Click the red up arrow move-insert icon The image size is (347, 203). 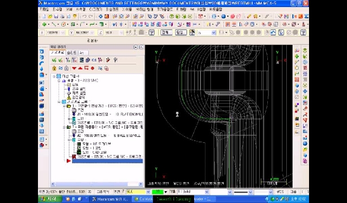pos(80,68)
